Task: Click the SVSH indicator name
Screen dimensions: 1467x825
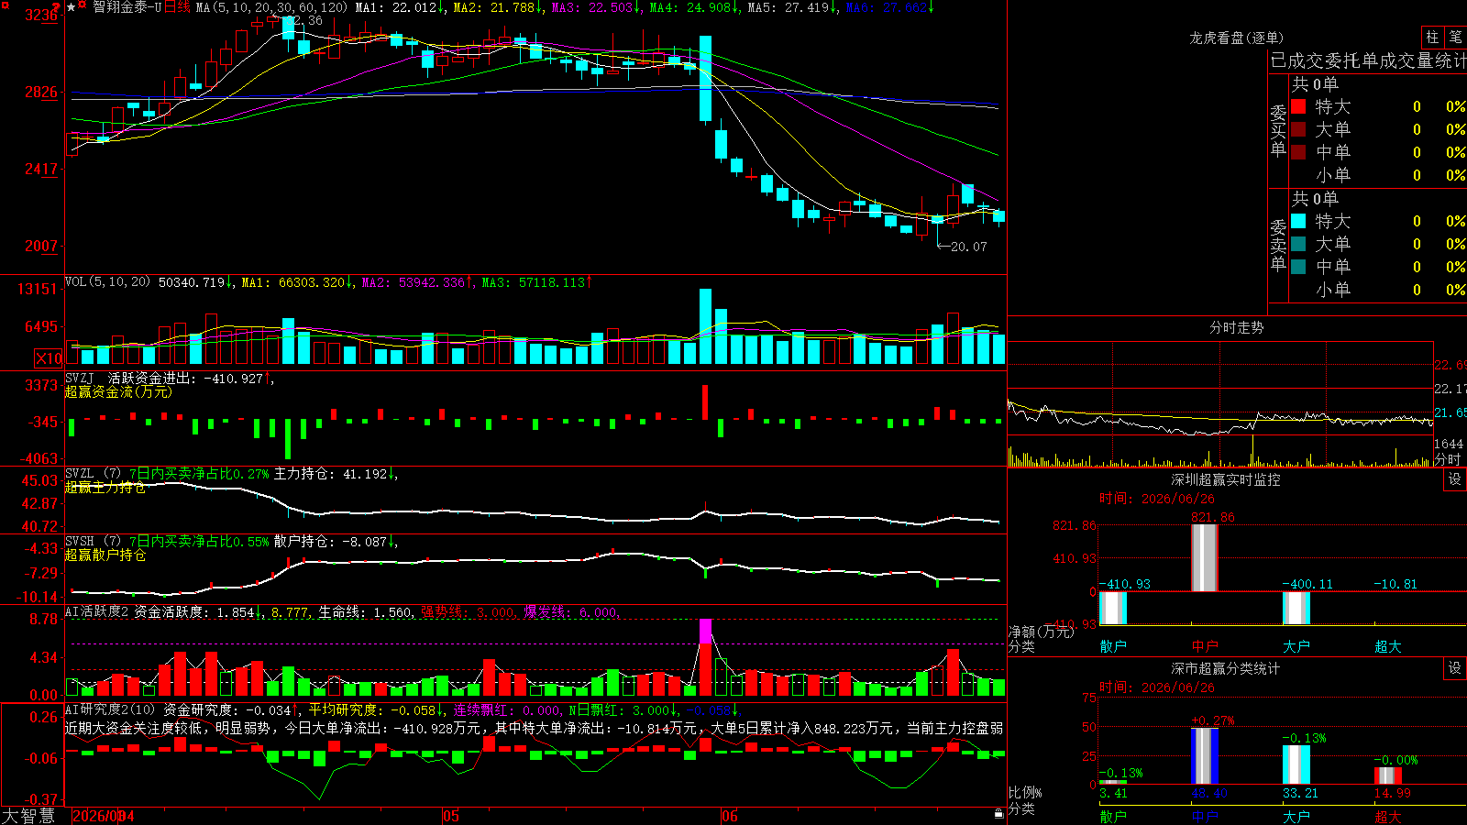Action: coord(80,541)
